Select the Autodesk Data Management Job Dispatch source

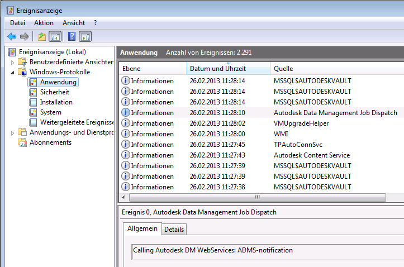tap(335, 113)
